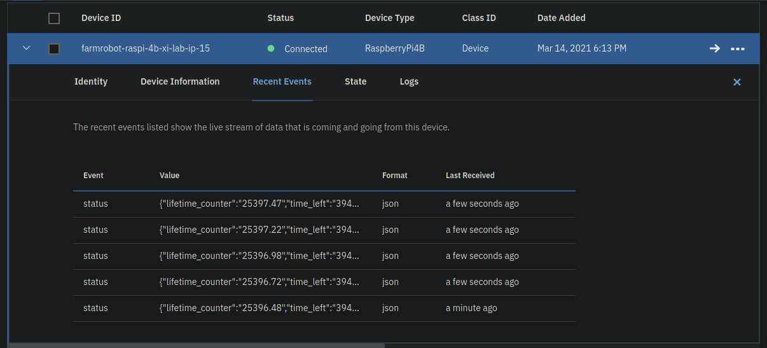Select the Recent Events tab
767x348 pixels.
pos(282,81)
